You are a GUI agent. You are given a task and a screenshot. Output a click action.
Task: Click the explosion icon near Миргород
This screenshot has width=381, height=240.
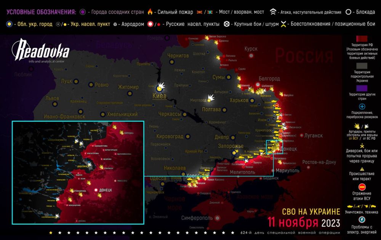coord(211,98)
